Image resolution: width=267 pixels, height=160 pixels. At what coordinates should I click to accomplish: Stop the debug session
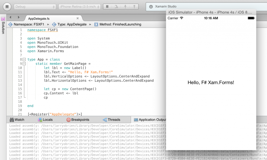click(x=7, y=7)
